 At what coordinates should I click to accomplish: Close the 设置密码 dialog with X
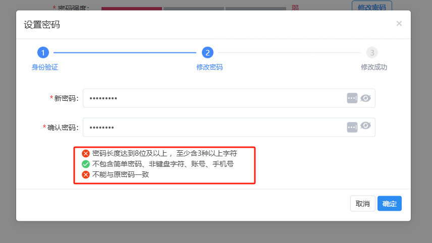click(x=399, y=24)
